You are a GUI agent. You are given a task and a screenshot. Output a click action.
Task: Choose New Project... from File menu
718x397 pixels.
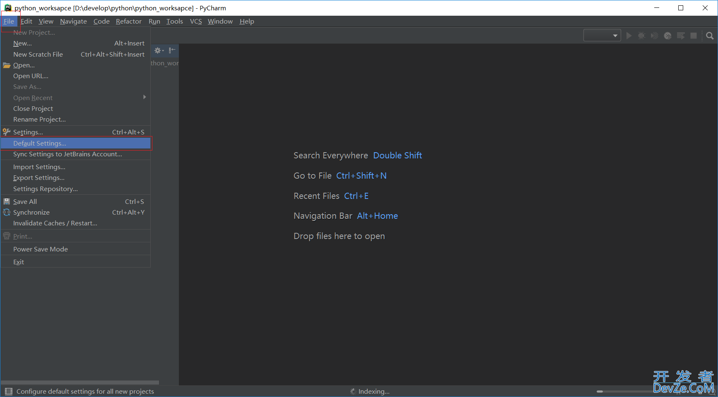tap(76, 32)
